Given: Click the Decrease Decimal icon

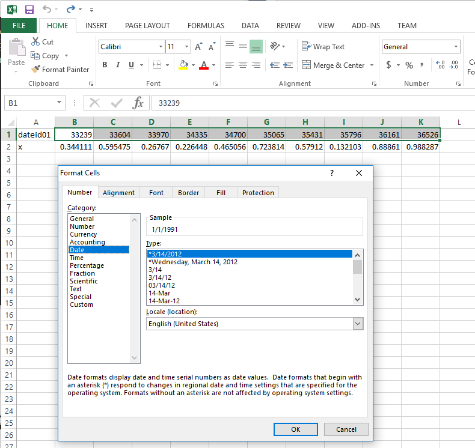Looking at the screenshot, I should click(453, 65).
